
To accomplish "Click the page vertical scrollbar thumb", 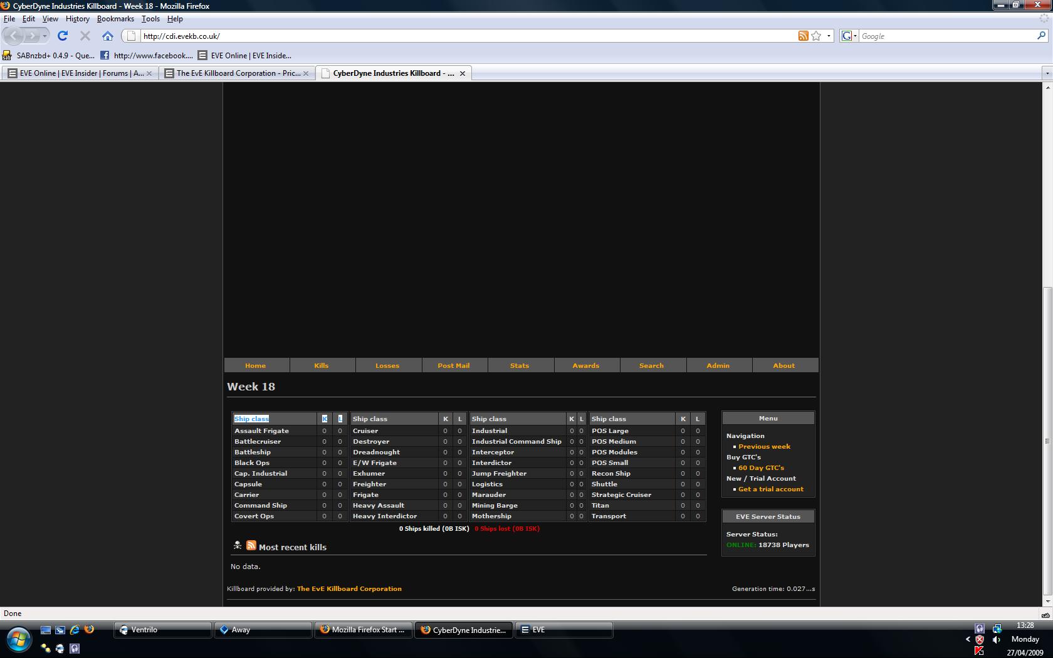I will coord(1047,441).
